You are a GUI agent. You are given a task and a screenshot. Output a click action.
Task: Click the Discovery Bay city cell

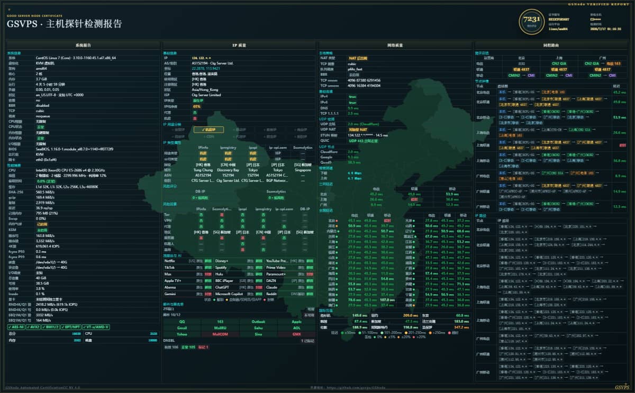(229, 170)
